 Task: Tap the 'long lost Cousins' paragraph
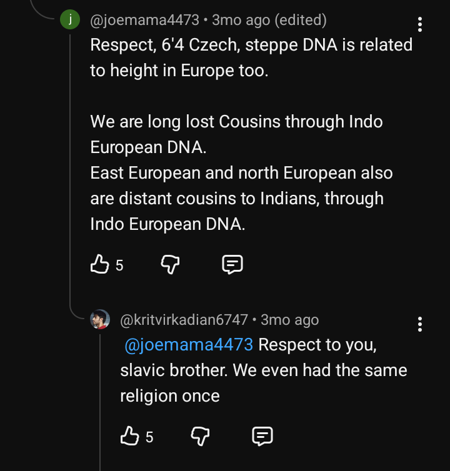(236, 134)
